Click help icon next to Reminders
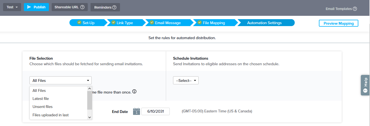 pos(114,7)
